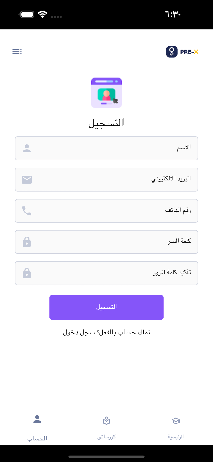Tap the PRE-X logo

(182, 52)
